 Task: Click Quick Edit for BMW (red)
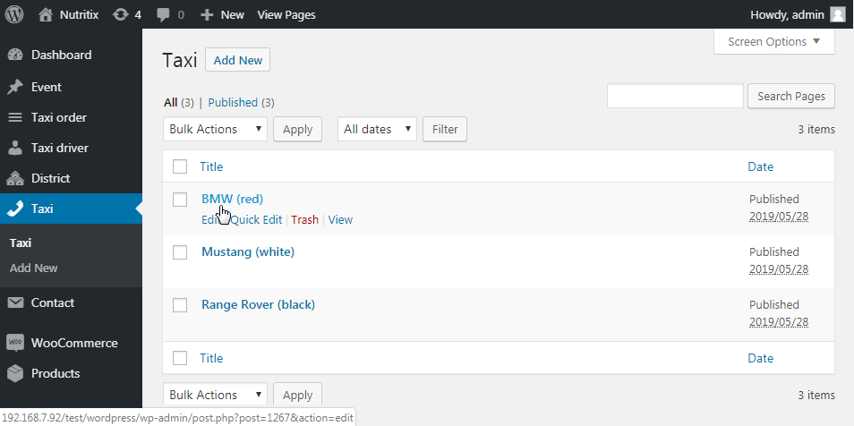(x=257, y=220)
